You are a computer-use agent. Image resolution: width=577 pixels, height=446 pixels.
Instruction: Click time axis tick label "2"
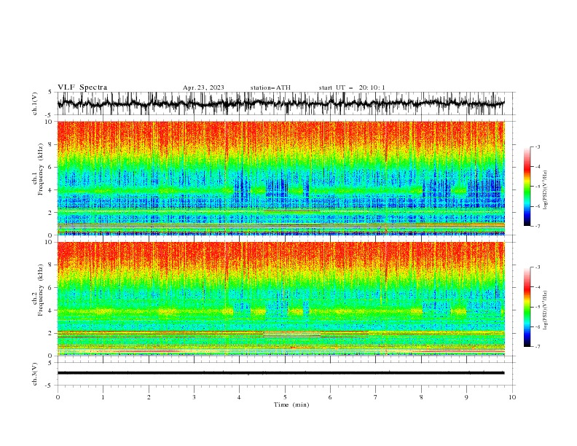click(x=149, y=397)
